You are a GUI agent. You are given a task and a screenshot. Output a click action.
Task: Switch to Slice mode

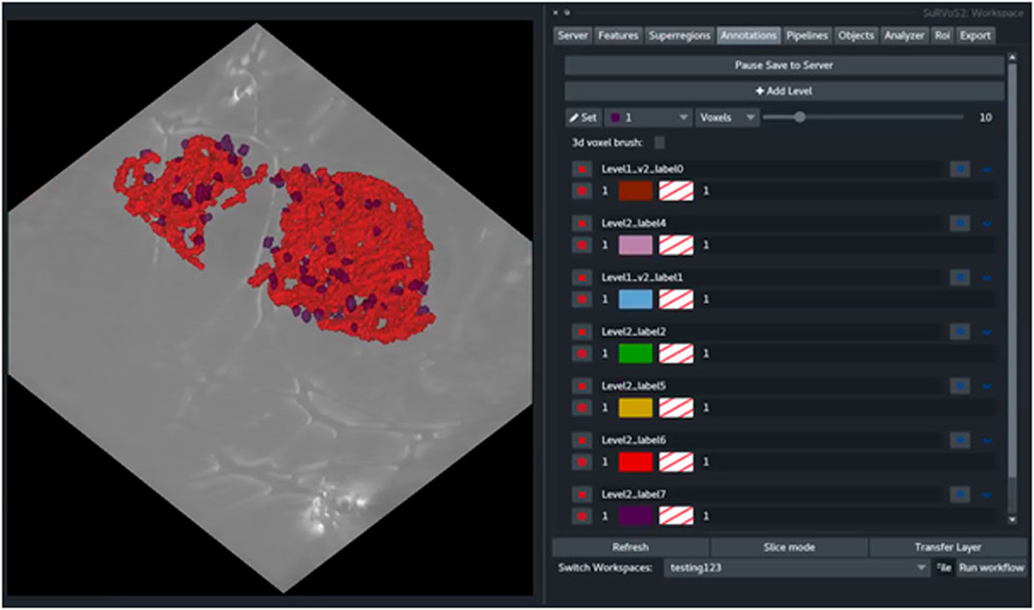click(x=789, y=547)
